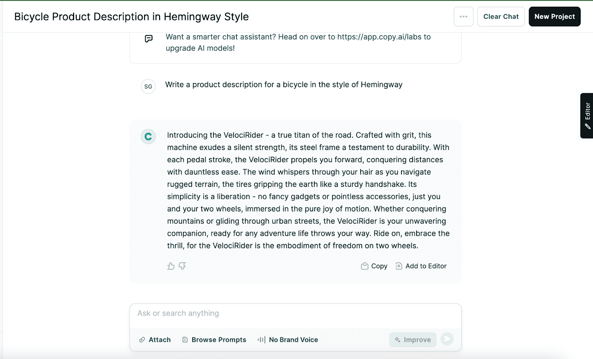Start a New Project
593x359 pixels.
[x=554, y=17]
